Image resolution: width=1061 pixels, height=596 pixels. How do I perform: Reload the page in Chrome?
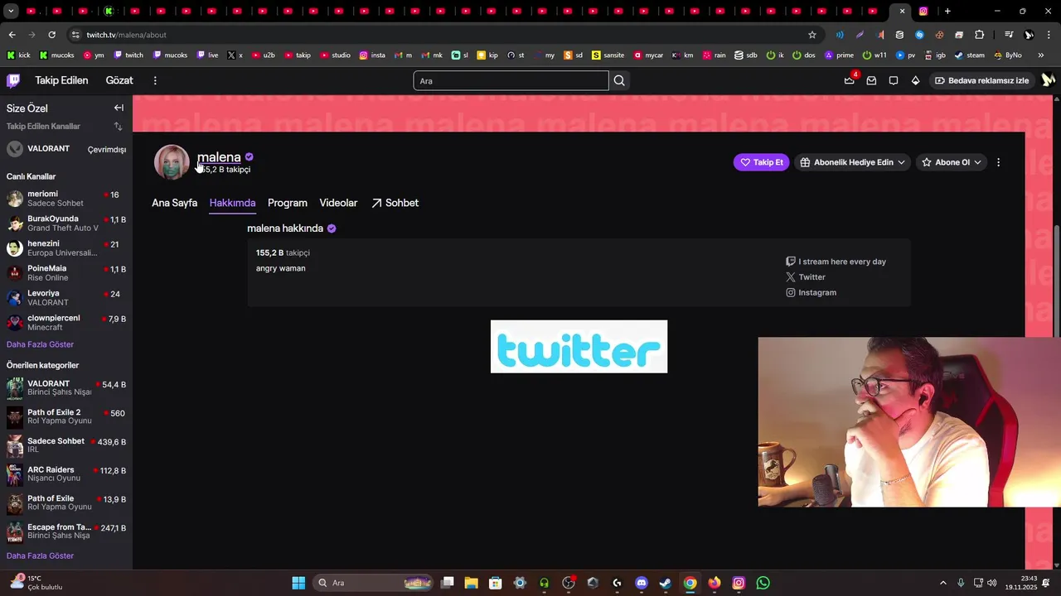point(51,35)
